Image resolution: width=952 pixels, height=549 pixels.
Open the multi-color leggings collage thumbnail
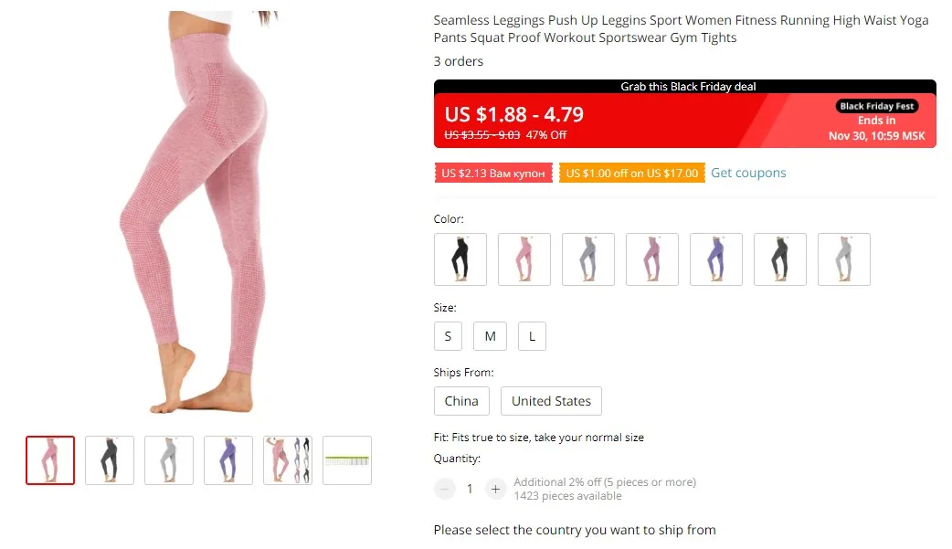click(x=288, y=460)
